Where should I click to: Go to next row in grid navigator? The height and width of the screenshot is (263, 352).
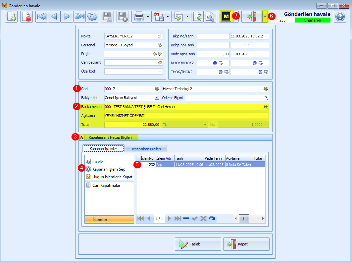[169, 219]
